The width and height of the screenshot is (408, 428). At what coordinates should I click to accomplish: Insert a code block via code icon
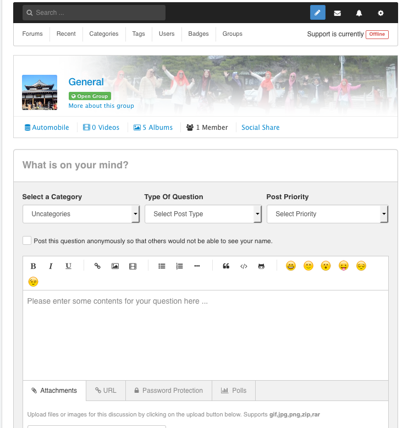244,266
